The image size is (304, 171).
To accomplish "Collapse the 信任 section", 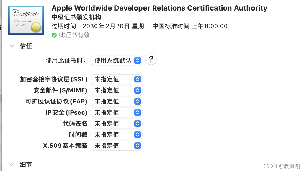I will [11, 46].
